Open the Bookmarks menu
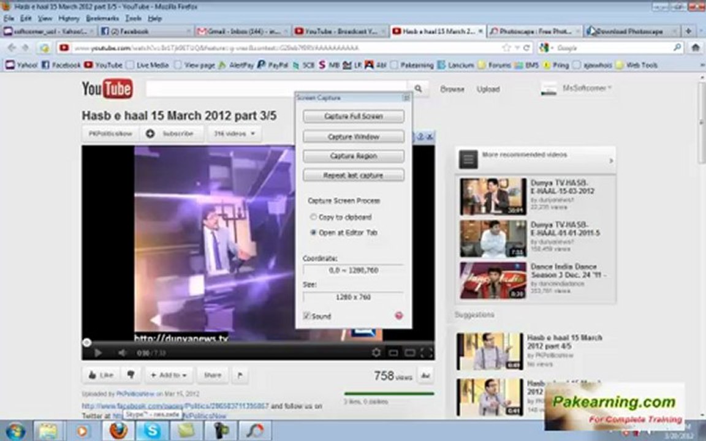The image size is (706, 441). point(102,18)
